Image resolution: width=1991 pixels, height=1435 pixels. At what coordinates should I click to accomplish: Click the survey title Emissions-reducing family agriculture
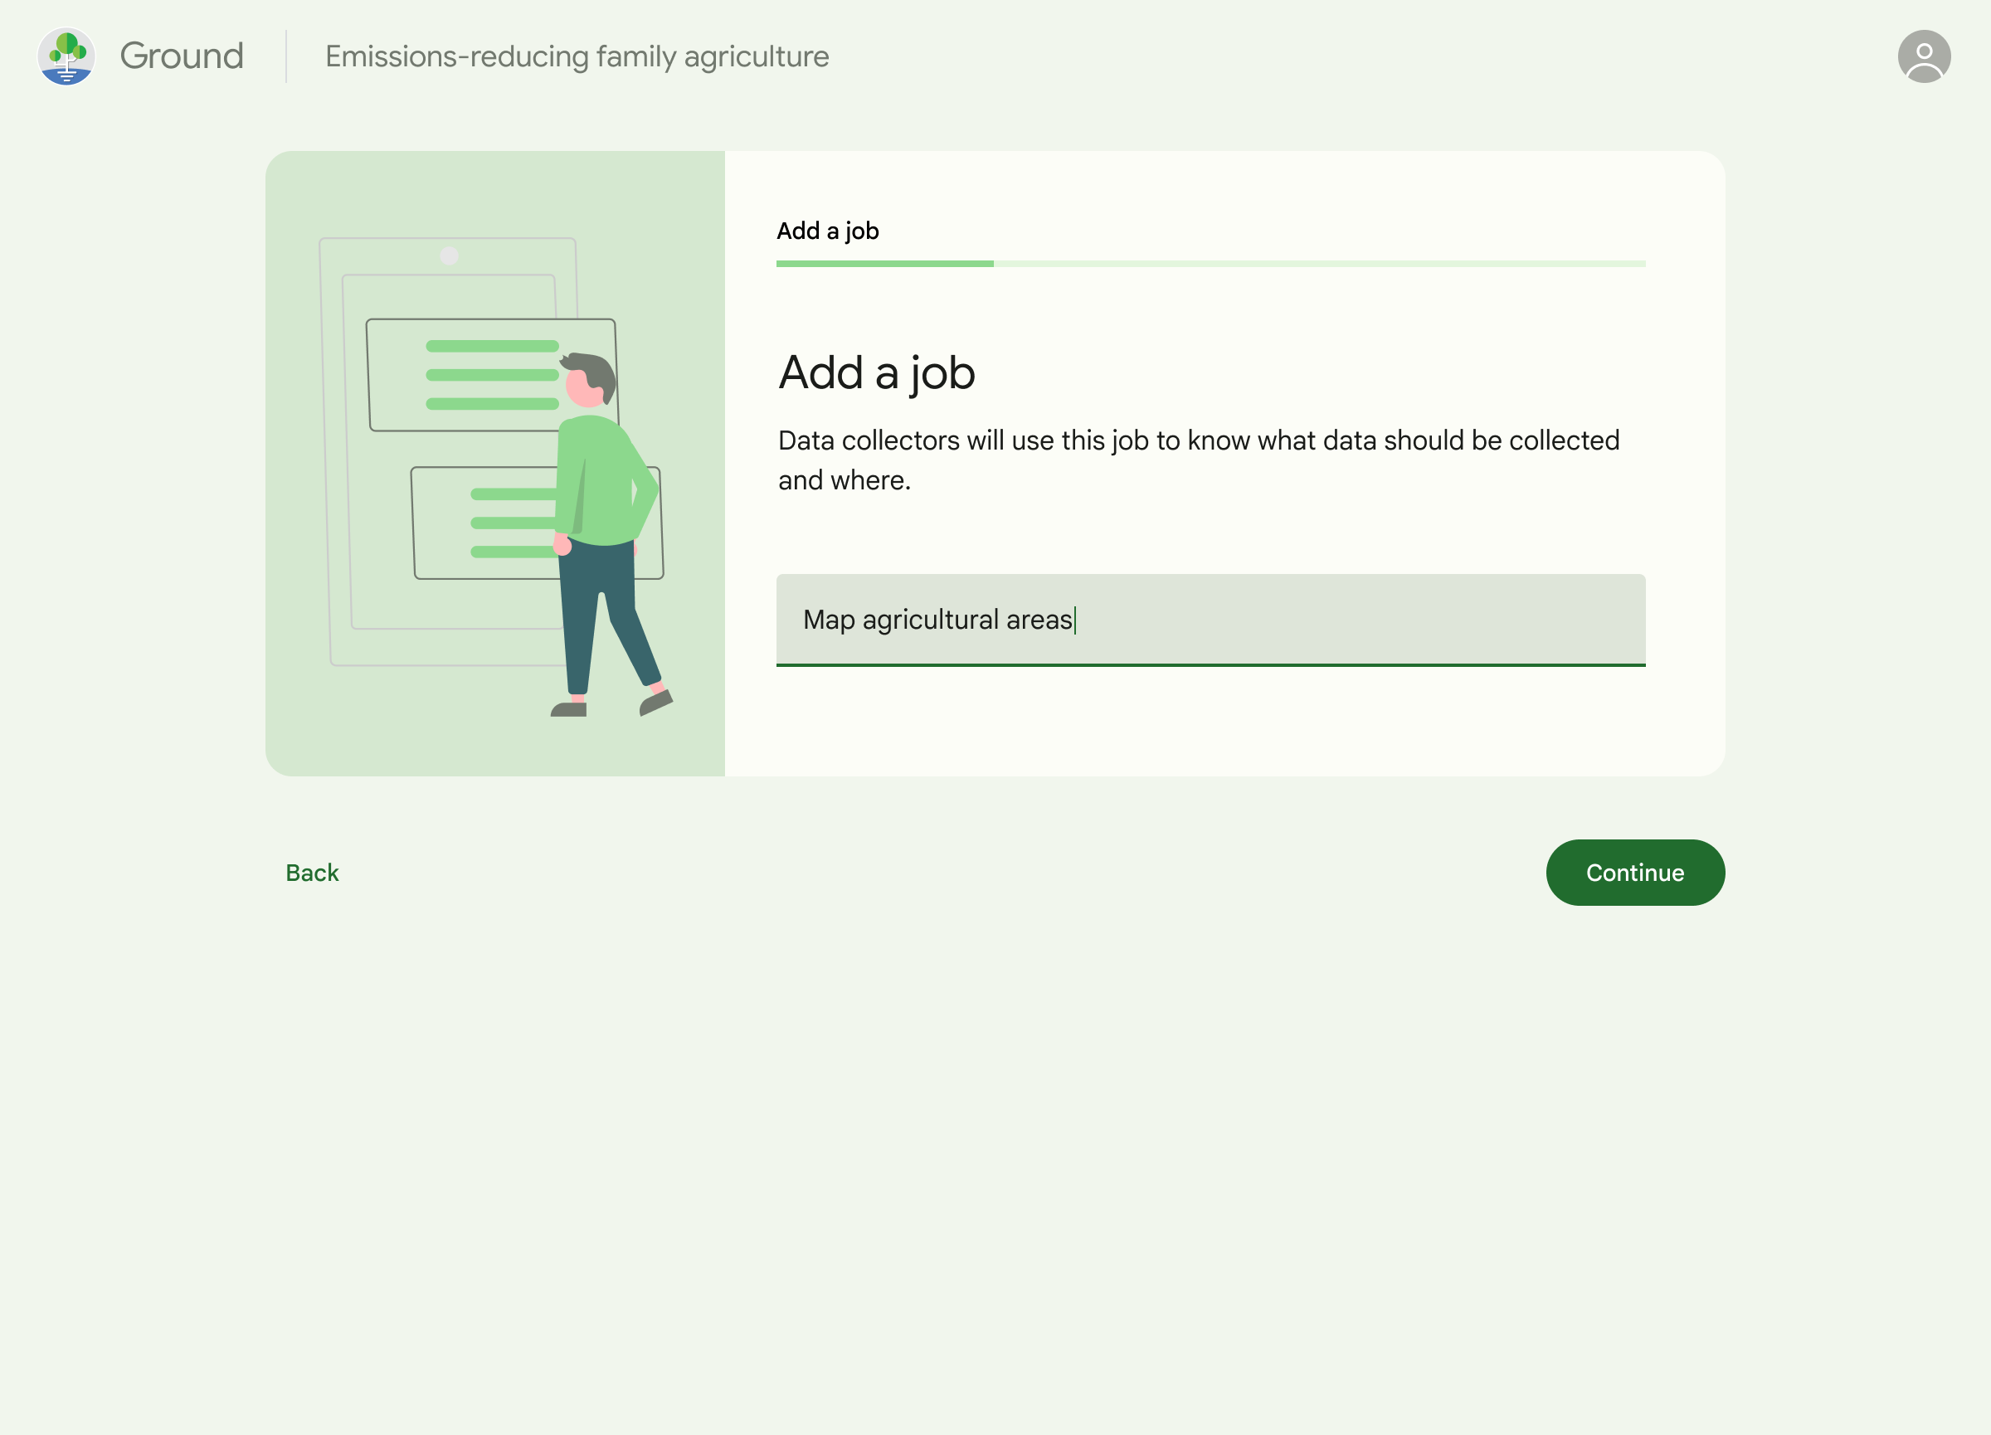(x=577, y=56)
